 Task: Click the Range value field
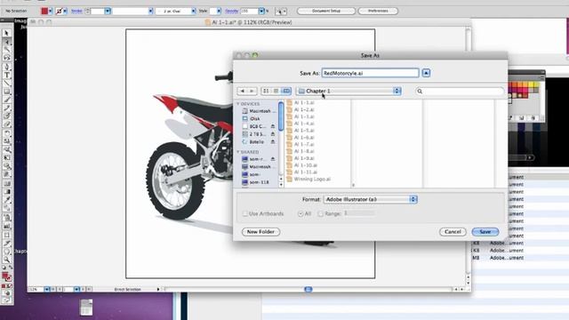click(359, 213)
